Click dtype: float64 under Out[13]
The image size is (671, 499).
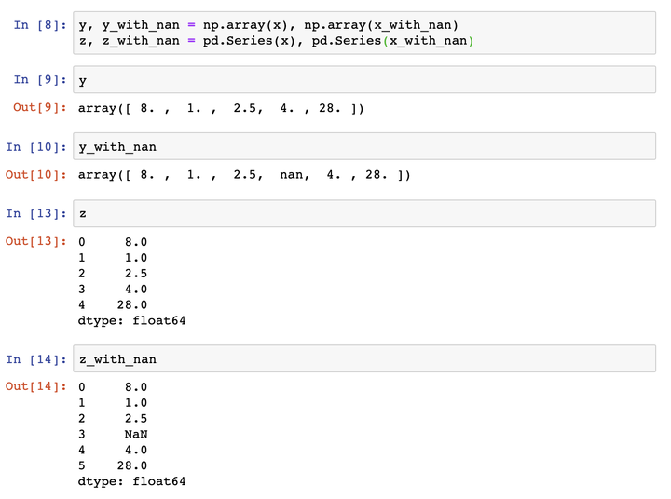coord(131,320)
